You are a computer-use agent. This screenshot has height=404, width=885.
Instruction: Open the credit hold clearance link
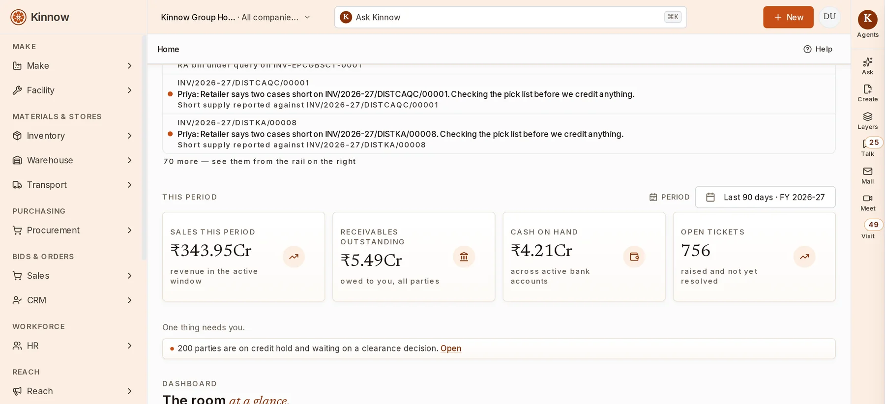click(x=451, y=348)
